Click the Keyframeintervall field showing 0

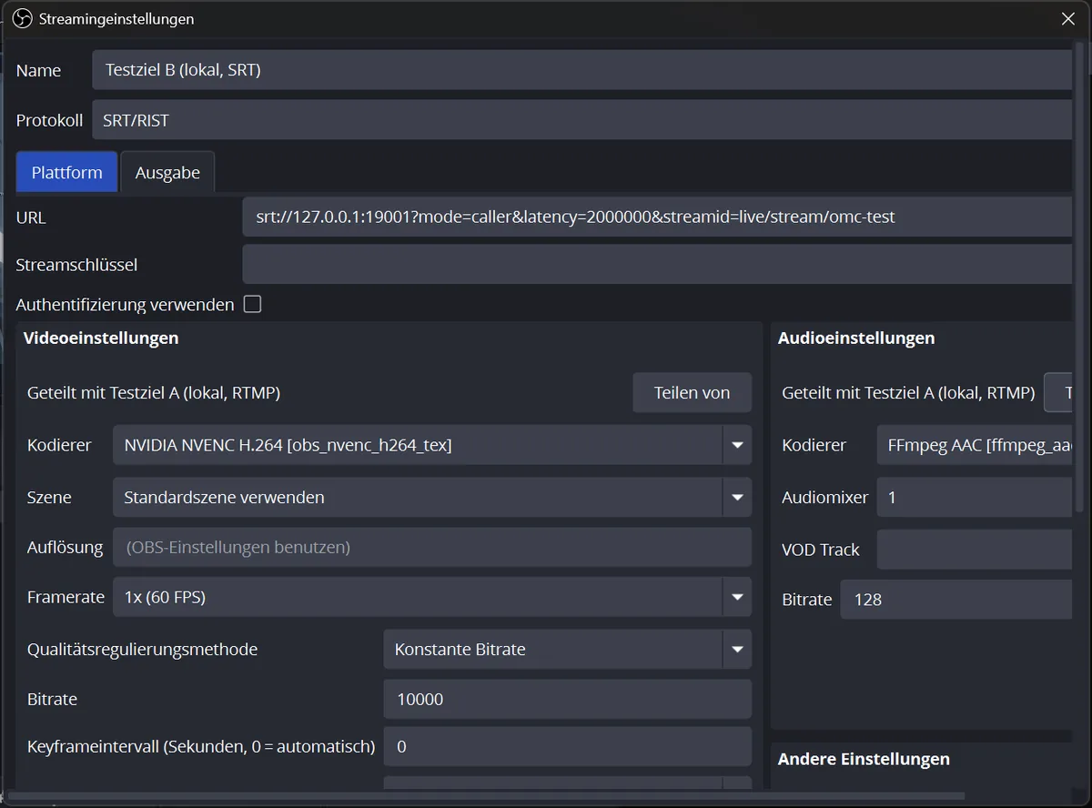pyautogui.click(x=568, y=747)
